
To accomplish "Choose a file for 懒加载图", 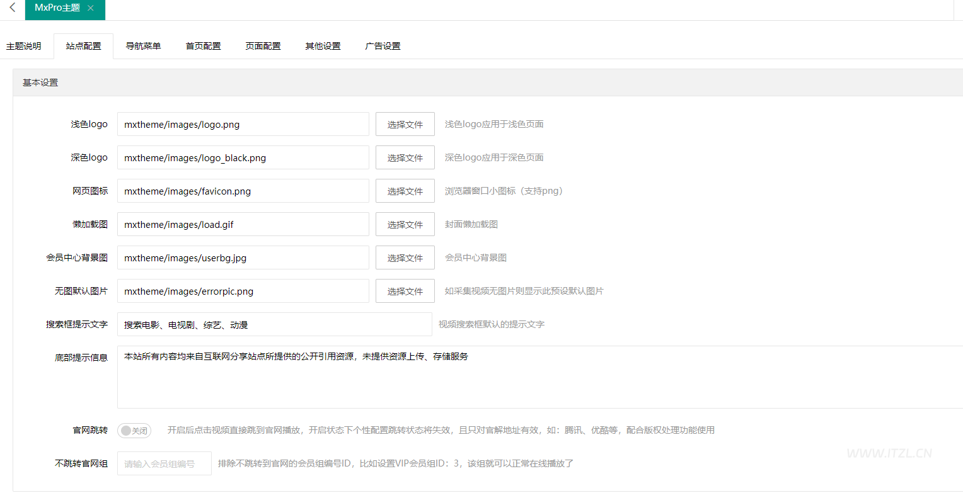I will pyautogui.click(x=405, y=224).
